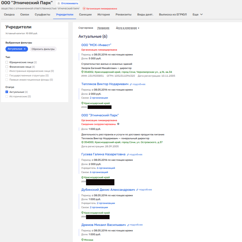Click the link icon next to Тепляков Виктор Нодариевич
Viewport: 242px width, 242px height.
click(131, 84)
